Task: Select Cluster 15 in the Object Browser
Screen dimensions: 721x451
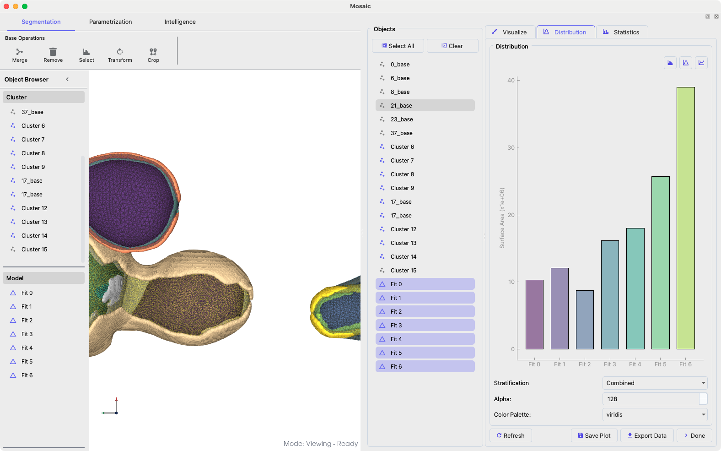Action: point(43,250)
